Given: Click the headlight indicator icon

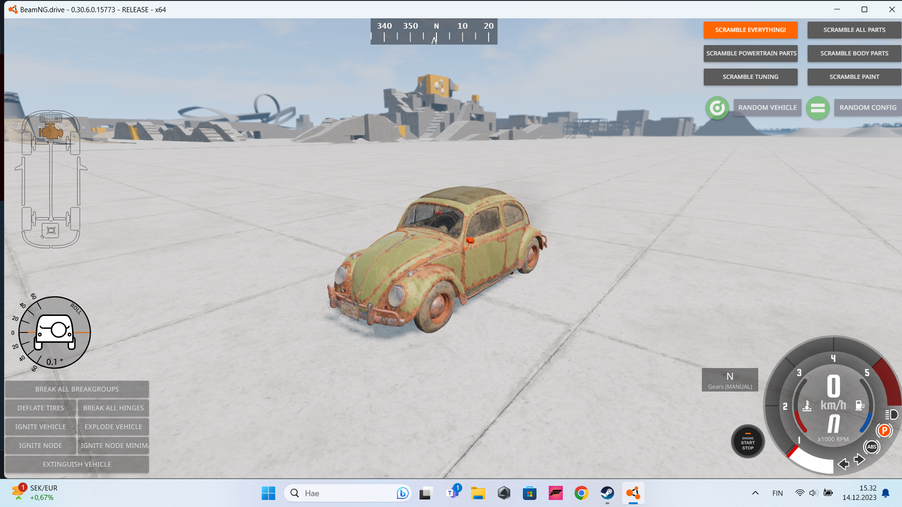Looking at the screenshot, I should pyautogui.click(x=891, y=415).
